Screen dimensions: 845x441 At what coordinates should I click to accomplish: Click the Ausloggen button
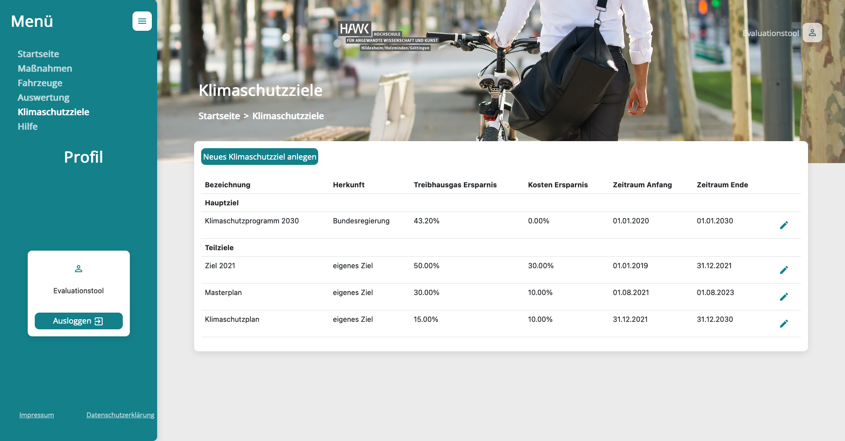(x=79, y=321)
